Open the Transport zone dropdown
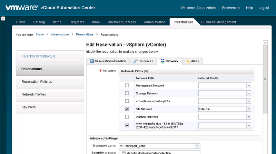 [x=198, y=146]
